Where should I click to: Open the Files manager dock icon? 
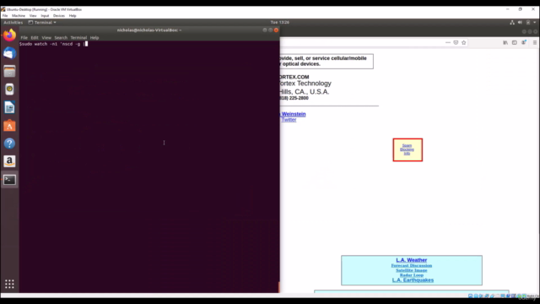coord(9,71)
